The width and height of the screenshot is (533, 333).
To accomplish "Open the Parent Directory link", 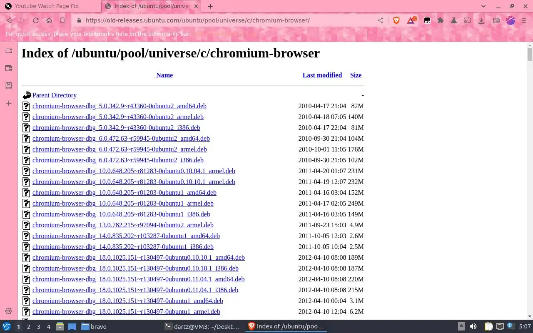I will tap(55, 95).
